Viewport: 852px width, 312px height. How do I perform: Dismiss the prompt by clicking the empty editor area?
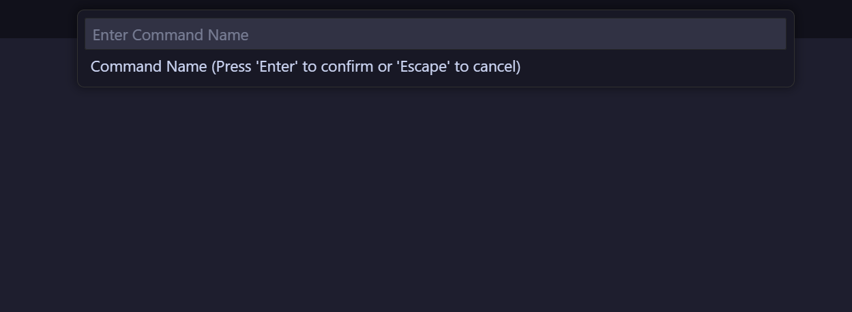[x=426, y=205]
